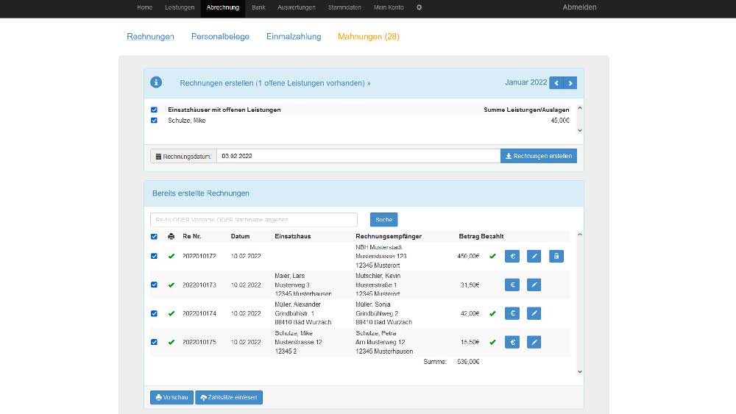
Task: Open the Home menu item
Action: tap(144, 7)
